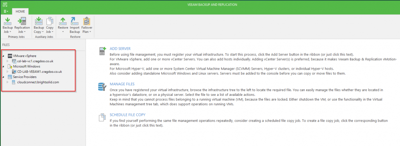Click the MANAGE FILES heading link
This screenshot has height=146, width=400.
click(122, 84)
